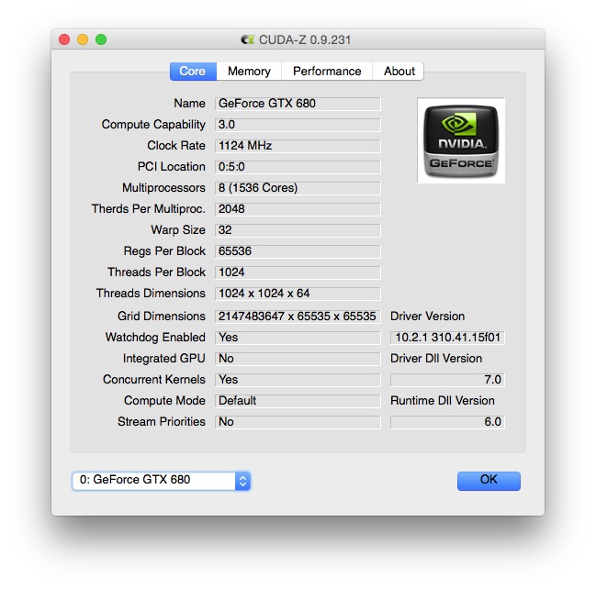Click the OK button
596x589 pixels.
pos(489,481)
